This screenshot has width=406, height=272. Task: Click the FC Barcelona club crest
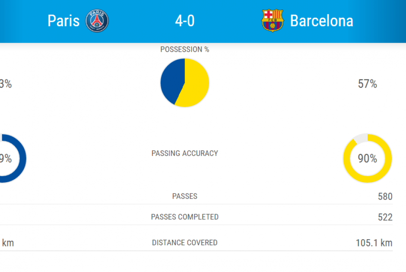pos(273,21)
